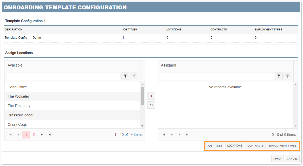
Task: Go to previous page of Available list
Action: [x=18, y=135]
